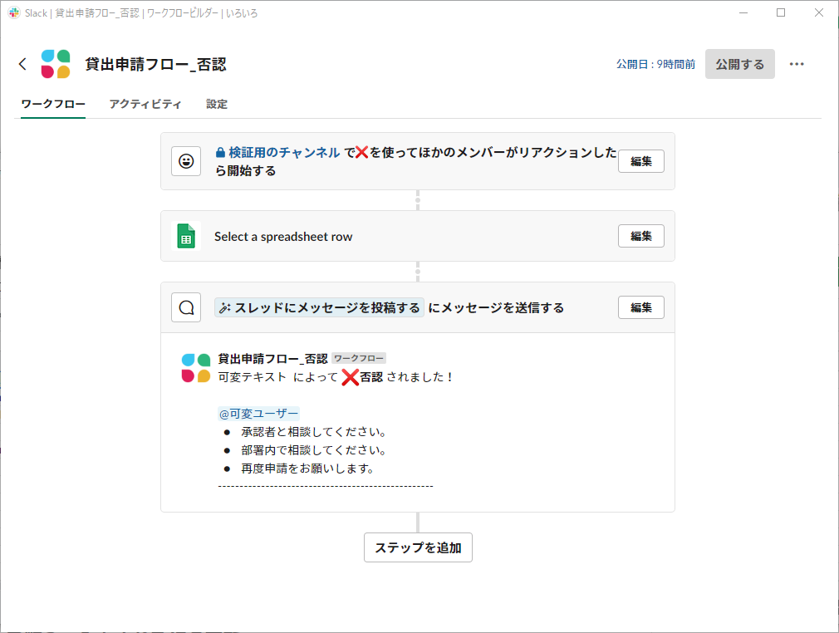The height and width of the screenshot is (633, 839).
Task: Click the 公開日 : 9時間前 link
Action: click(x=655, y=64)
